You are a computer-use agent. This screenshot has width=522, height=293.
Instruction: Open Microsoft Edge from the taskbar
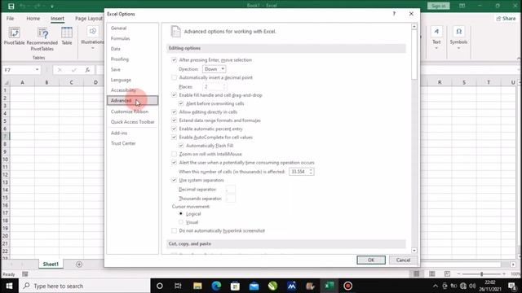[216, 286]
